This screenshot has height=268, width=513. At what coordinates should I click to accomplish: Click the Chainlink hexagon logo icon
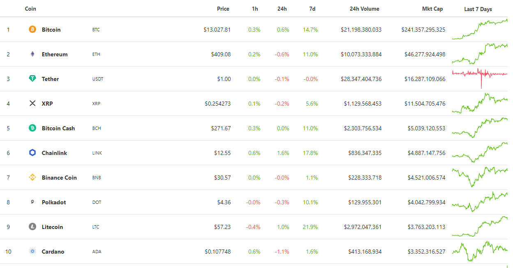point(32,153)
